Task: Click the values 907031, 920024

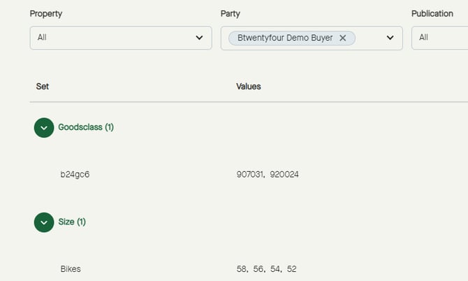Action: (x=268, y=174)
